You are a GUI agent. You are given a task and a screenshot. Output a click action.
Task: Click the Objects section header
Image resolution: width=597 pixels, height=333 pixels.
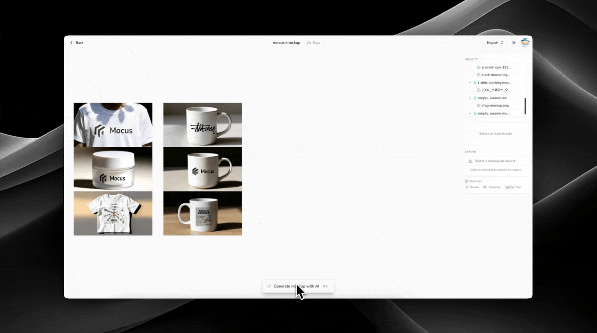(471, 59)
